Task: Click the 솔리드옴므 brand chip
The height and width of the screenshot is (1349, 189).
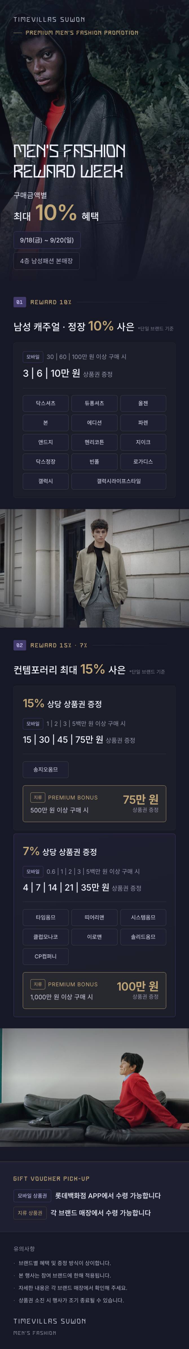Action: (x=143, y=936)
